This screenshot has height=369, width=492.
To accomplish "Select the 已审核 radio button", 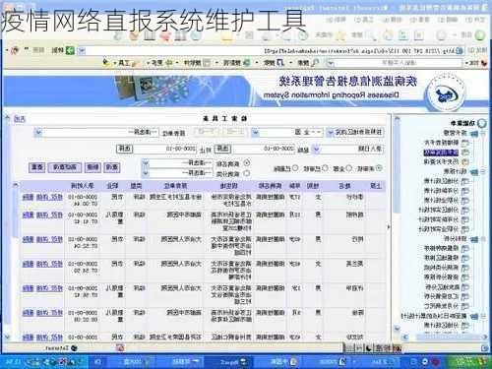I will 325,168.
